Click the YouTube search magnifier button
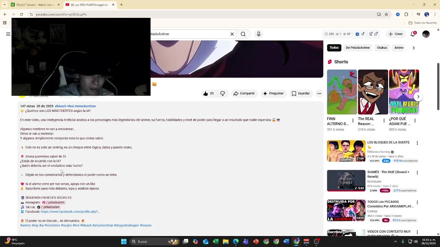This screenshot has height=247, width=440. point(243,34)
